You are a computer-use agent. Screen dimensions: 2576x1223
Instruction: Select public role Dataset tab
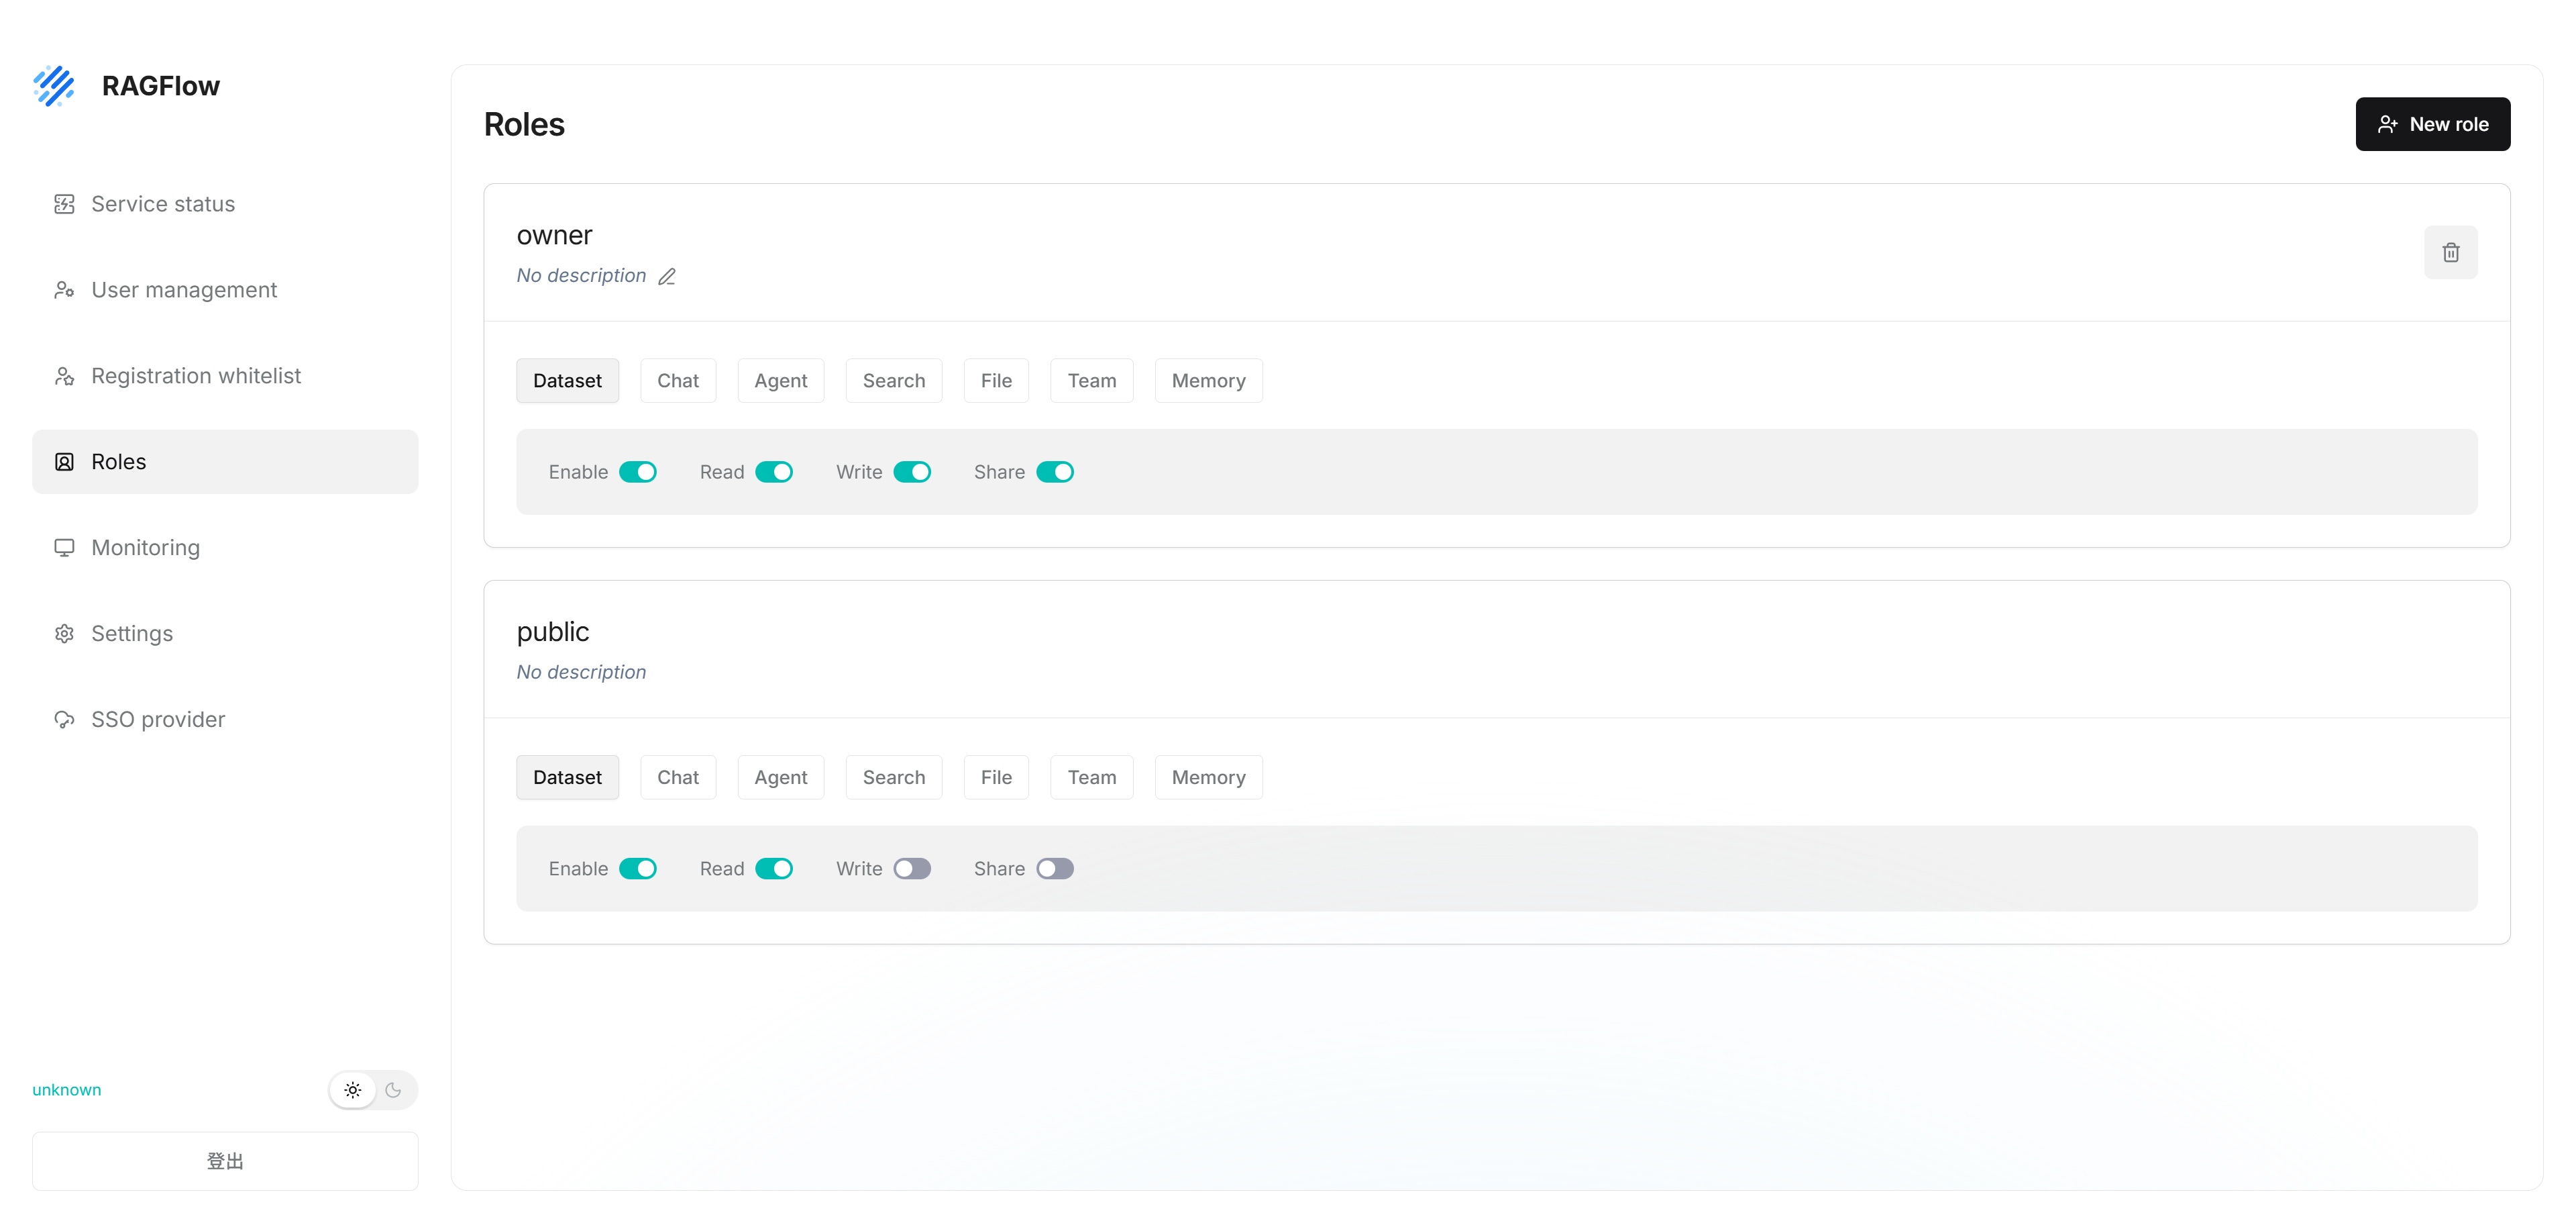click(567, 778)
